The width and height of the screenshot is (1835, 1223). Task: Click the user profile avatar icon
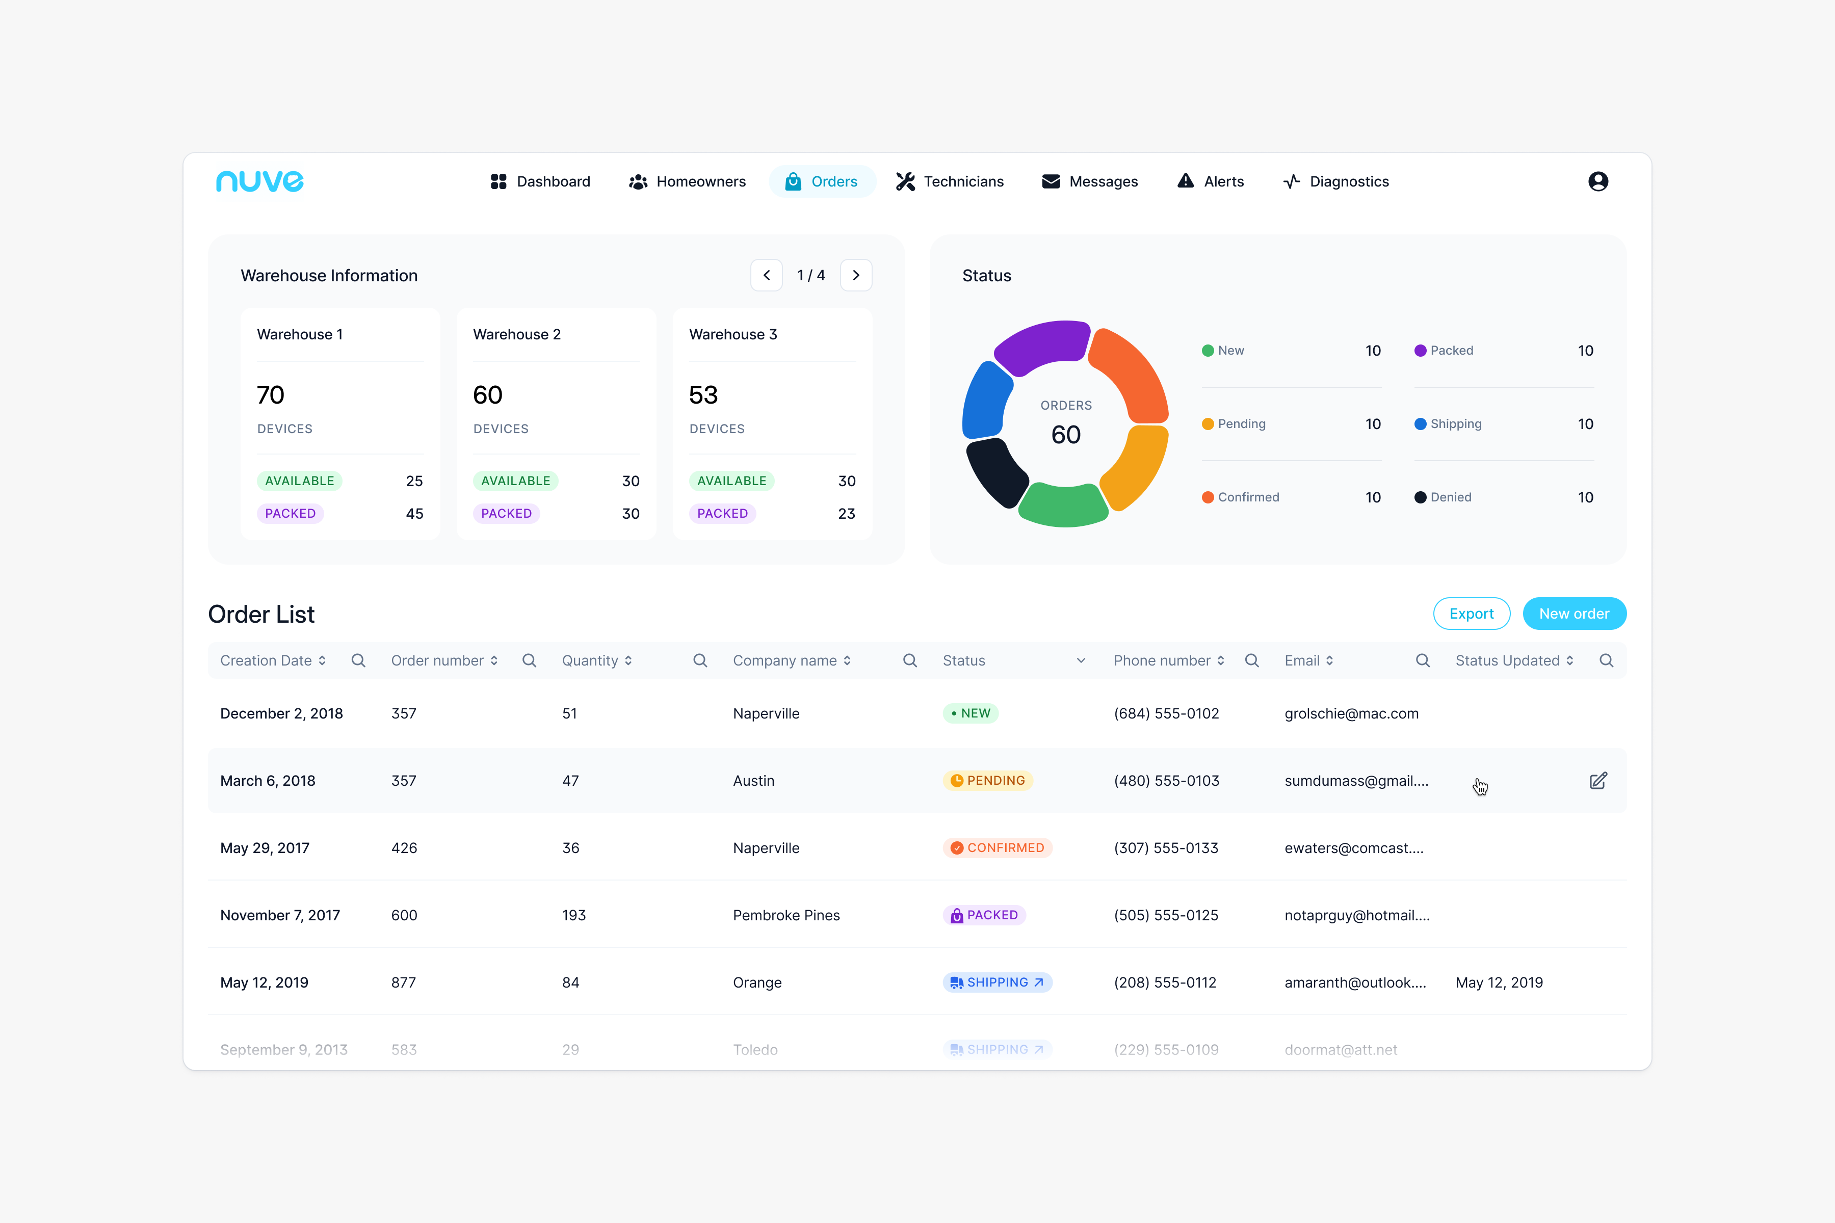click(x=1598, y=182)
